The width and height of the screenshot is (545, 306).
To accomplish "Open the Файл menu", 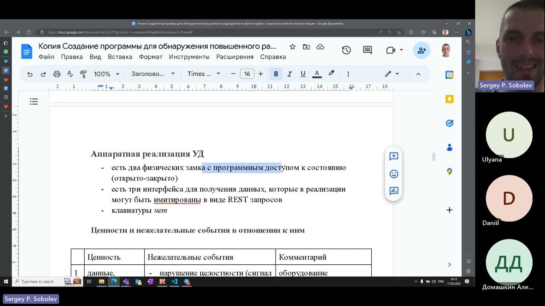I will point(46,57).
